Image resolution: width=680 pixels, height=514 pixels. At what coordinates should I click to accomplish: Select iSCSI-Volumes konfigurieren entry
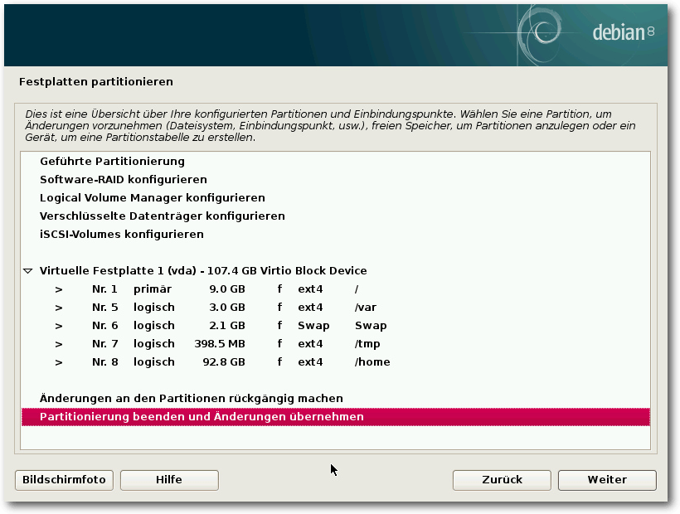click(x=336, y=234)
